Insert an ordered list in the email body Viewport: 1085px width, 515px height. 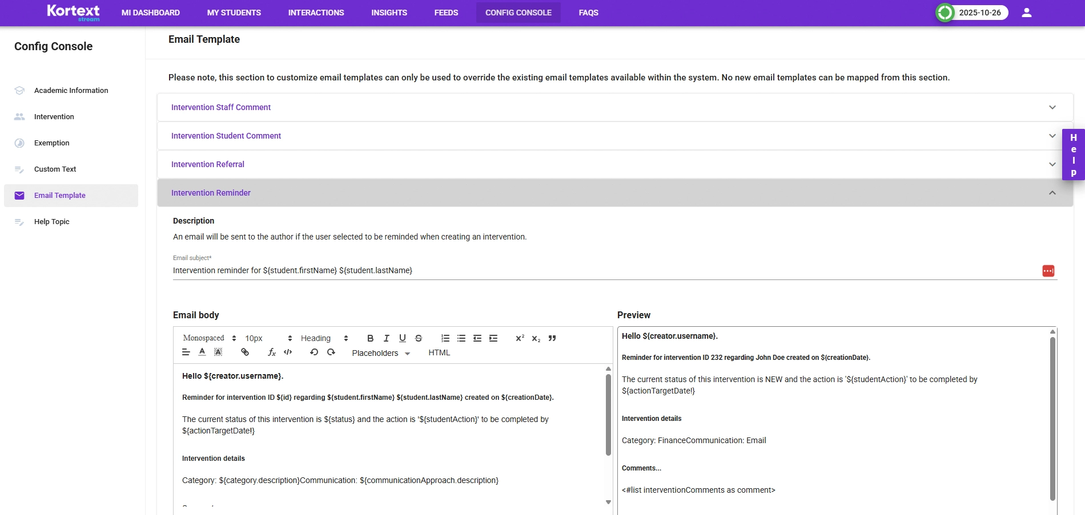pyautogui.click(x=445, y=338)
